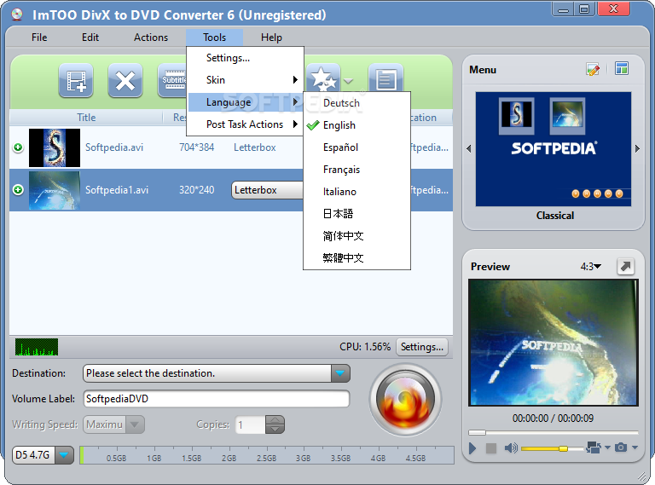This screenshot has width=655, height=485.
Task: Click the Edit menu pencil icon
Action: (593, 69)
